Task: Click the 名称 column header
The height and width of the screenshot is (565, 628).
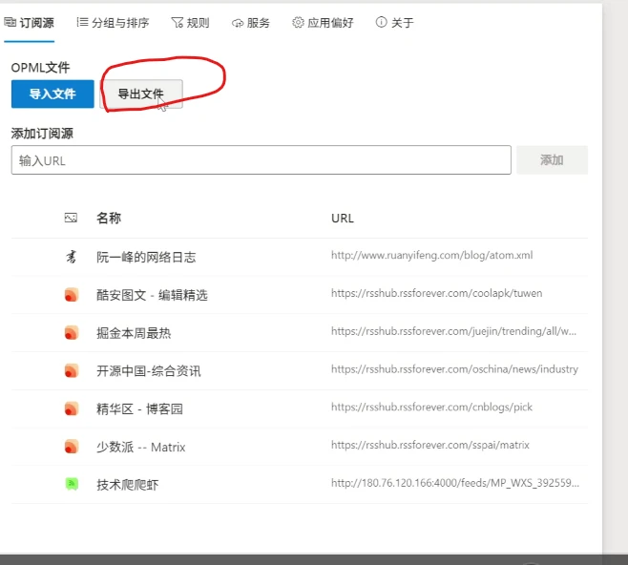Action: pos(109,218)
